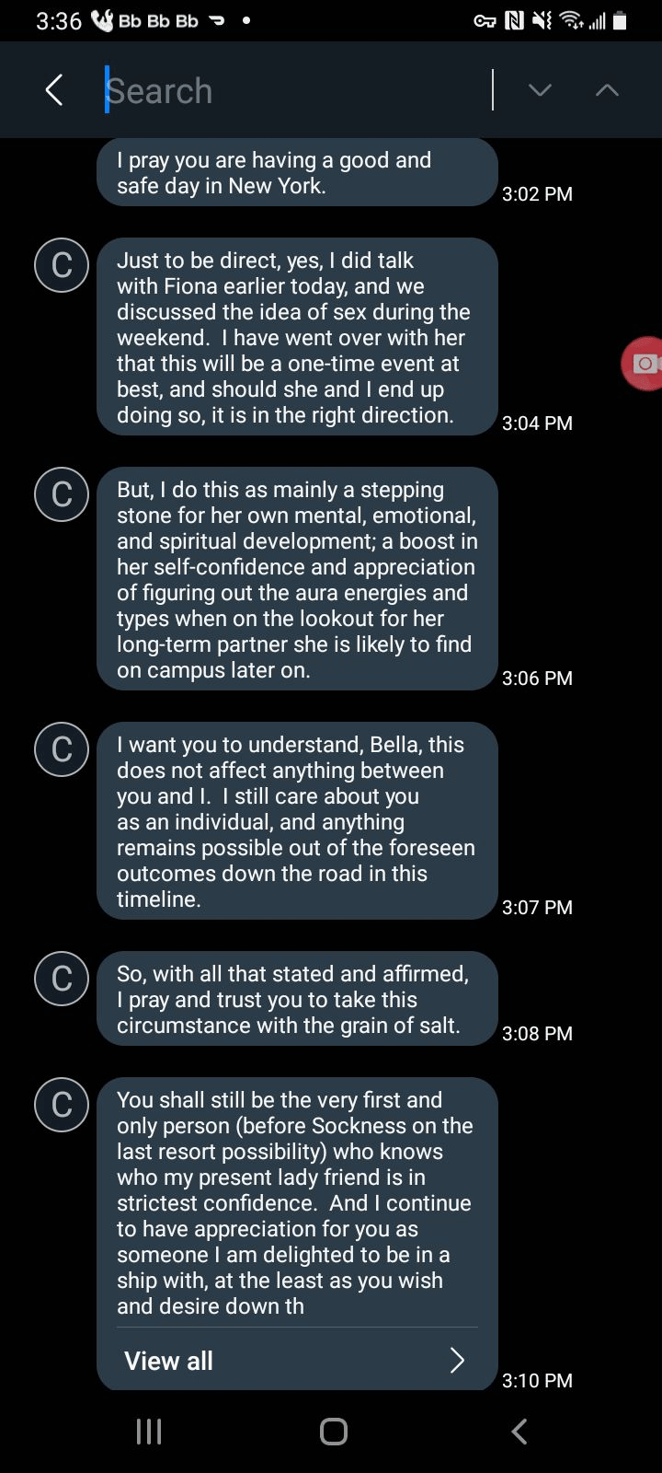Tap the red floating camera recorder icon

click(645, 364)
